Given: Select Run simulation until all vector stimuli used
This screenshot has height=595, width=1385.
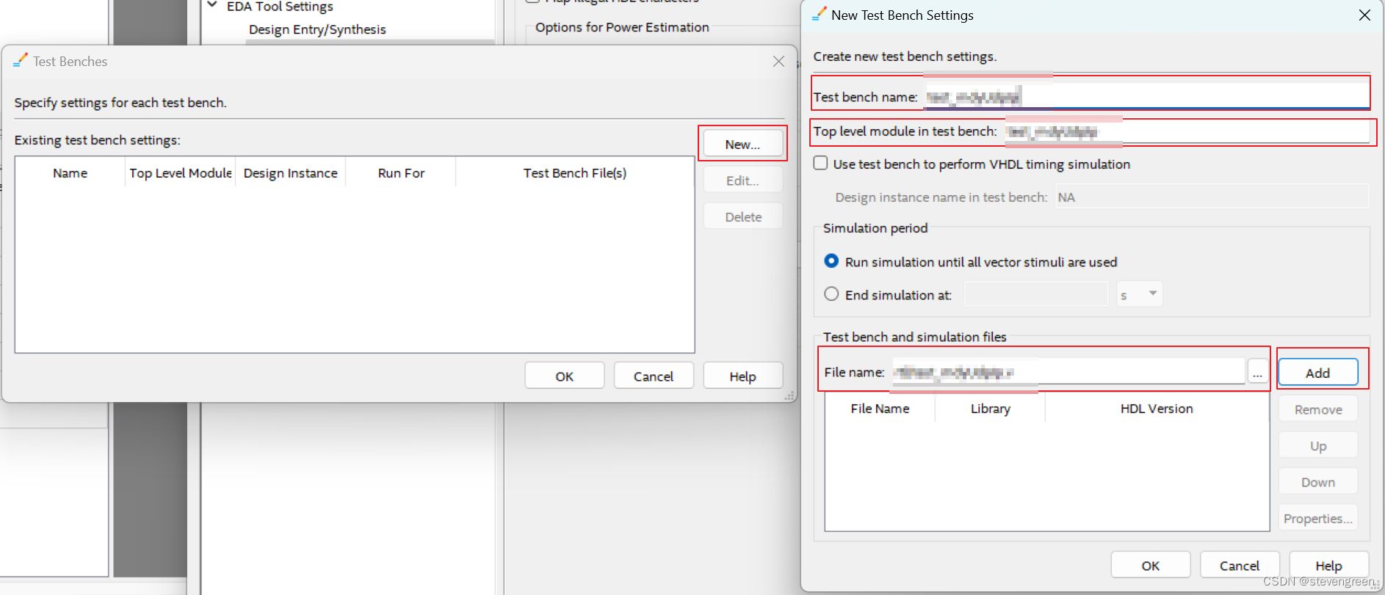Looking at the screenshot, I should click(x=831, y=261).
